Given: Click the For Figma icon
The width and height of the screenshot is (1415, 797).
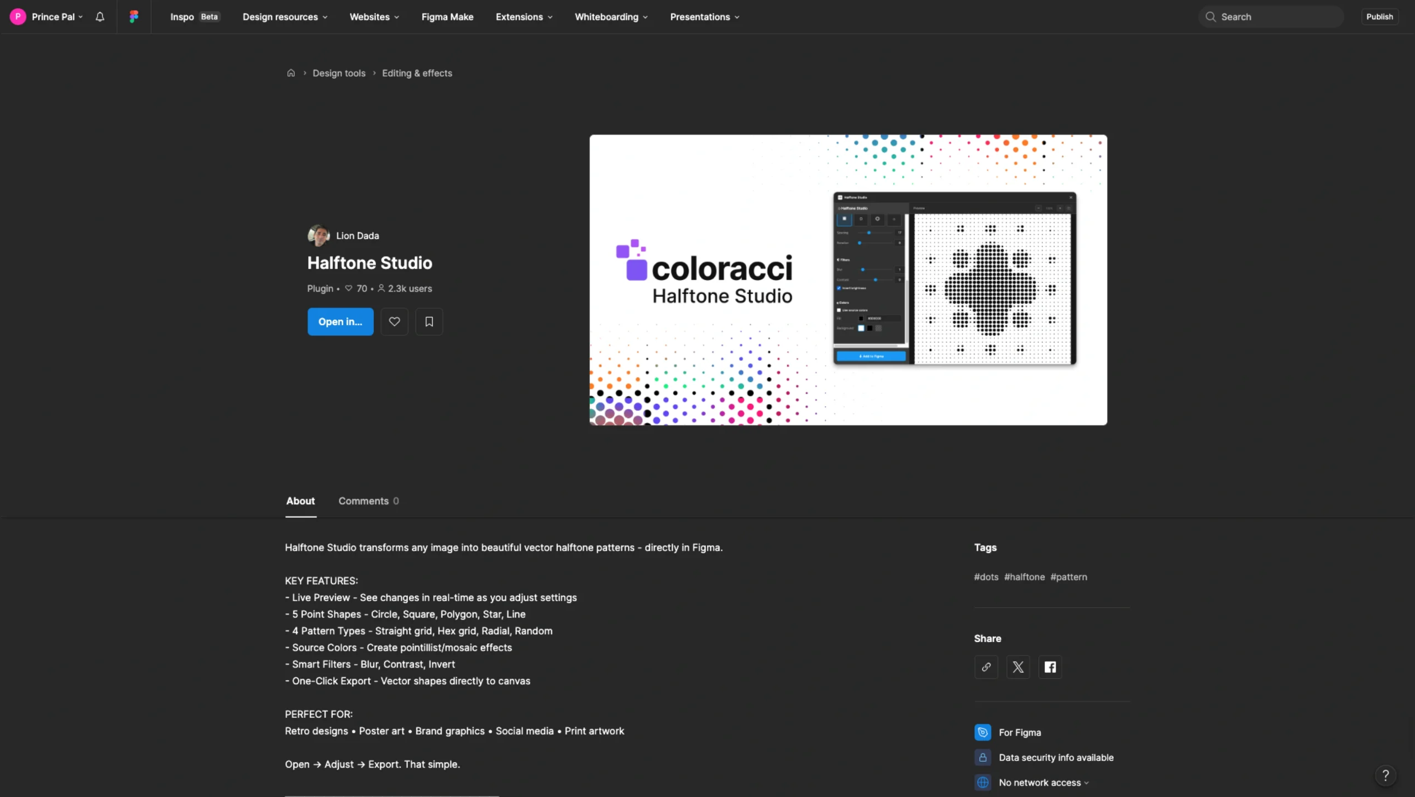Looking at the screenshot, I should click(983, 732).
